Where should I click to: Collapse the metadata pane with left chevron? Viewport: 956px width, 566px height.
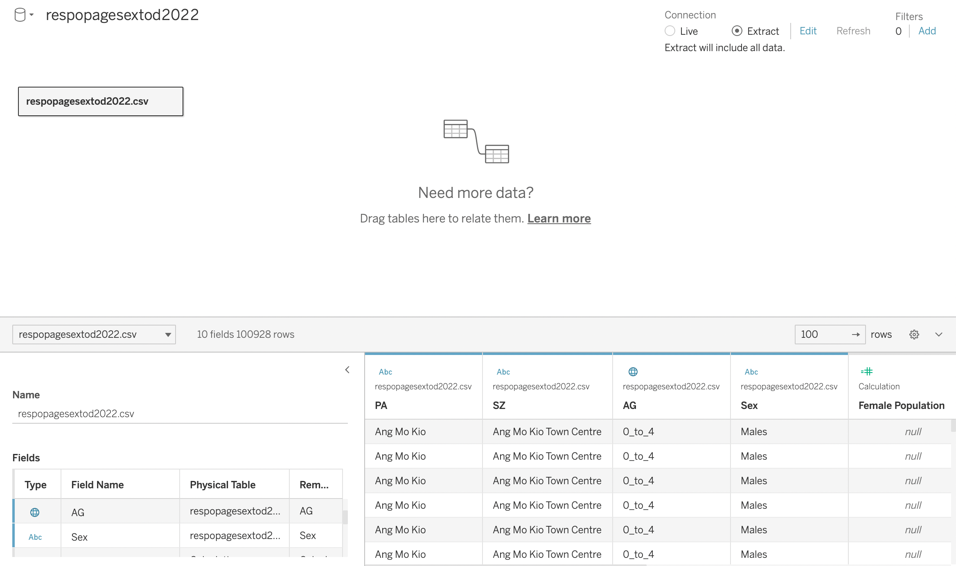[347, 370]
